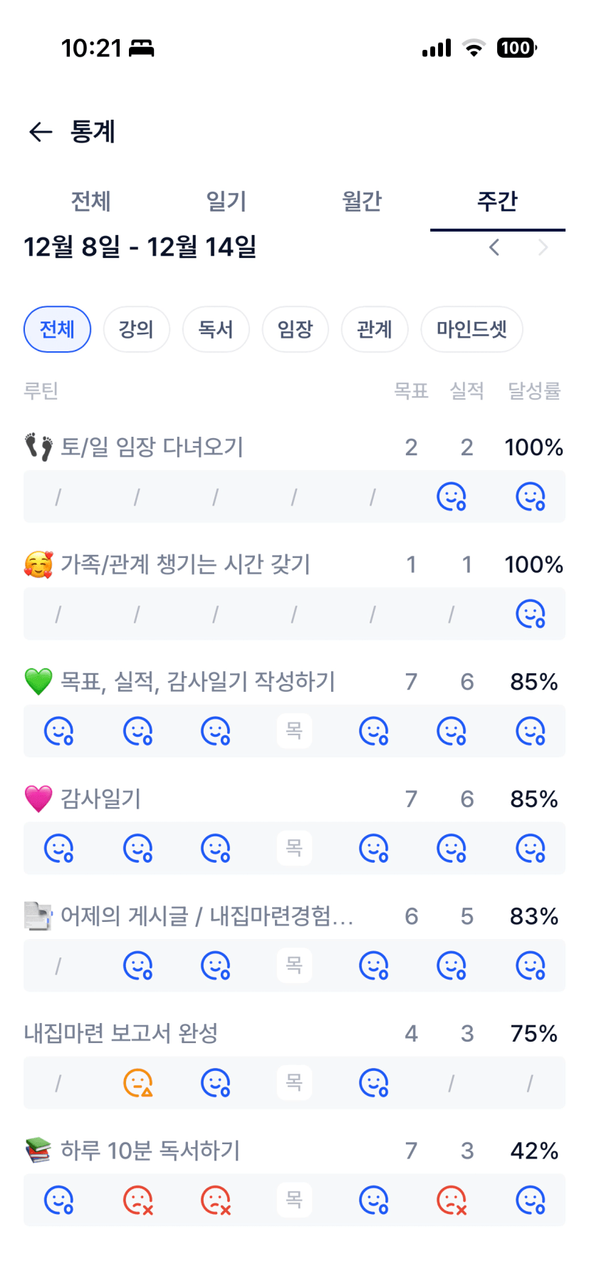This screenshot has width=589, height=1281.
Task: Tap orange warning face in 내집마련 보고서 완성 row
Action: [x=137, y=1083]
